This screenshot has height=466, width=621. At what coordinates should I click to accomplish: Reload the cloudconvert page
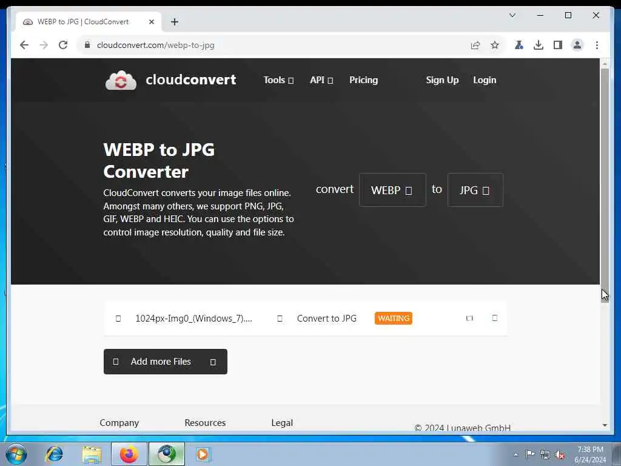[x=63, y=45]
